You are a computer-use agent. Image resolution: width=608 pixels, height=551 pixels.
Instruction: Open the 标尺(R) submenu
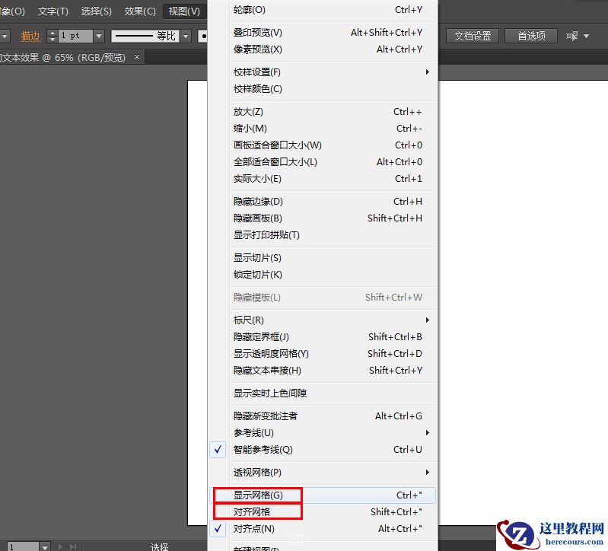click(334, 320)
